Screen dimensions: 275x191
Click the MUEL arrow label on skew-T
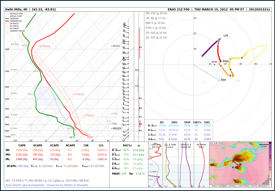point(116,46)
